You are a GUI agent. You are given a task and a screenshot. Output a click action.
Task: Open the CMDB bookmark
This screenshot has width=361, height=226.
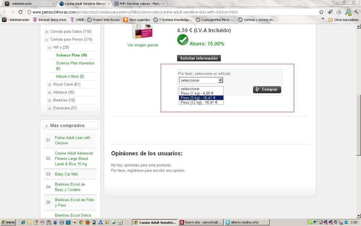(x=77, y=20)
